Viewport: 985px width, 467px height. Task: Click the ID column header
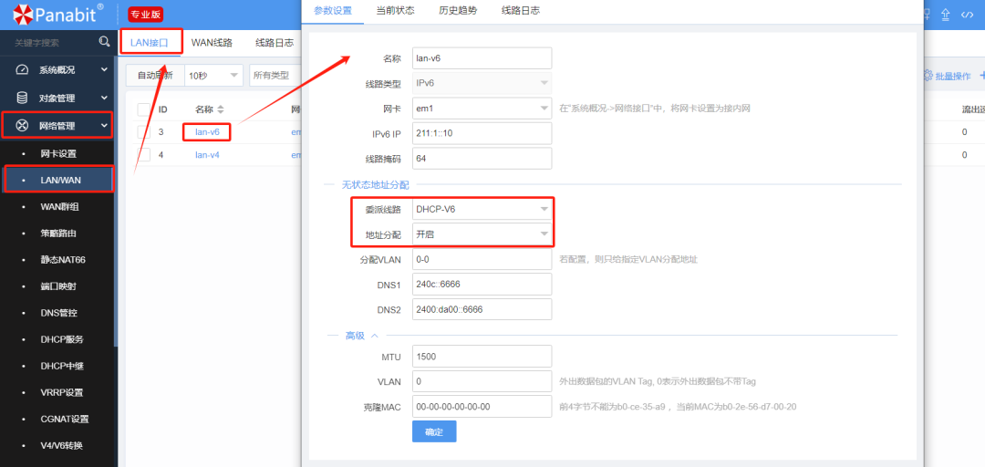pos(162,109)
